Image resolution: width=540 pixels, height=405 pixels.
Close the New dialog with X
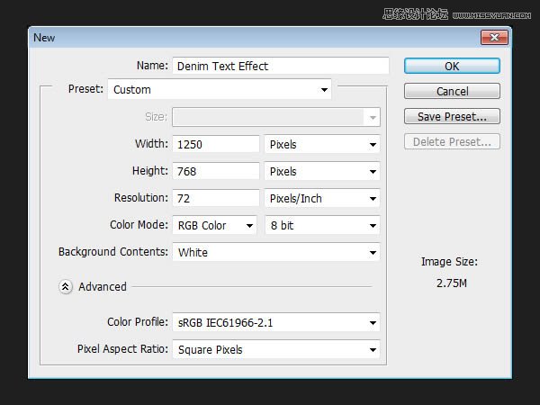click(x=494, y=37)
